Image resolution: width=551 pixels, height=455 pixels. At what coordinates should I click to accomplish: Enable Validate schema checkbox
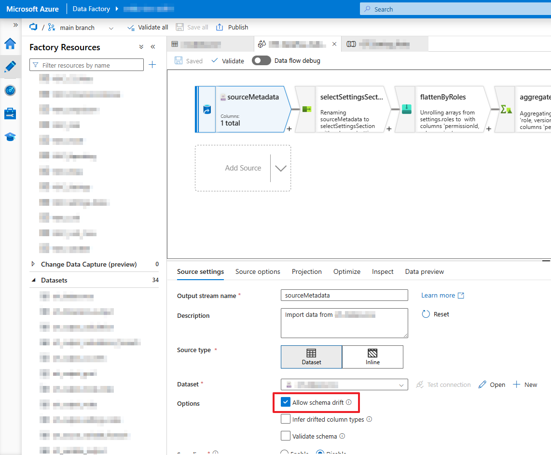click(x=286, y=436)
